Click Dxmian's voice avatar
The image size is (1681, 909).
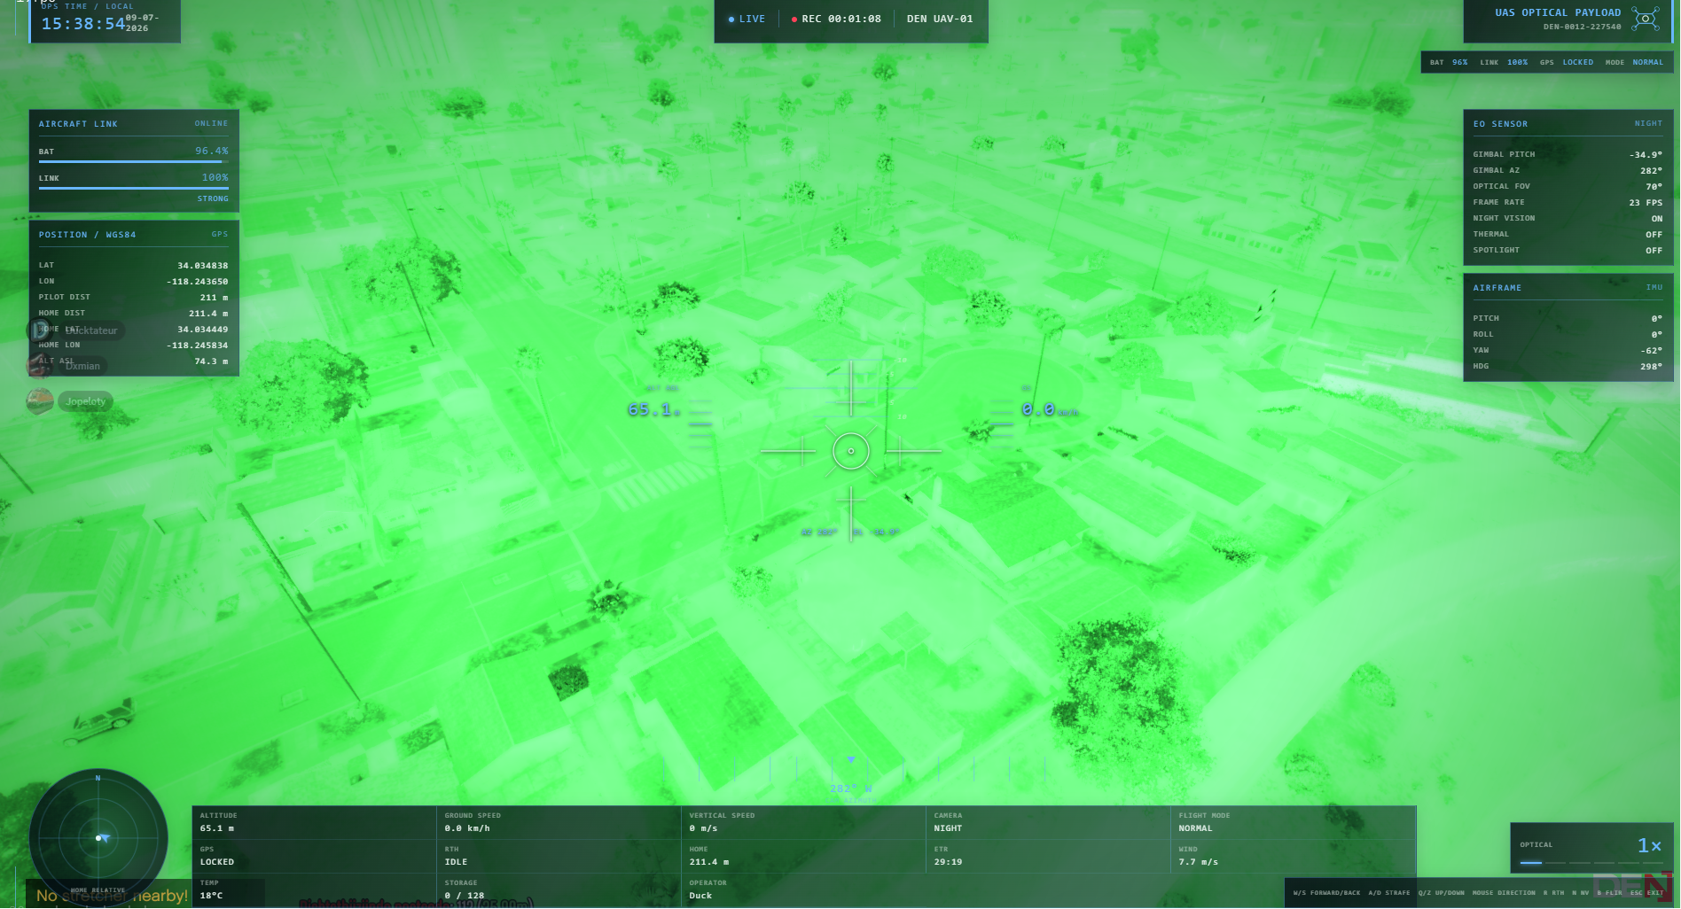click(40, 366)
